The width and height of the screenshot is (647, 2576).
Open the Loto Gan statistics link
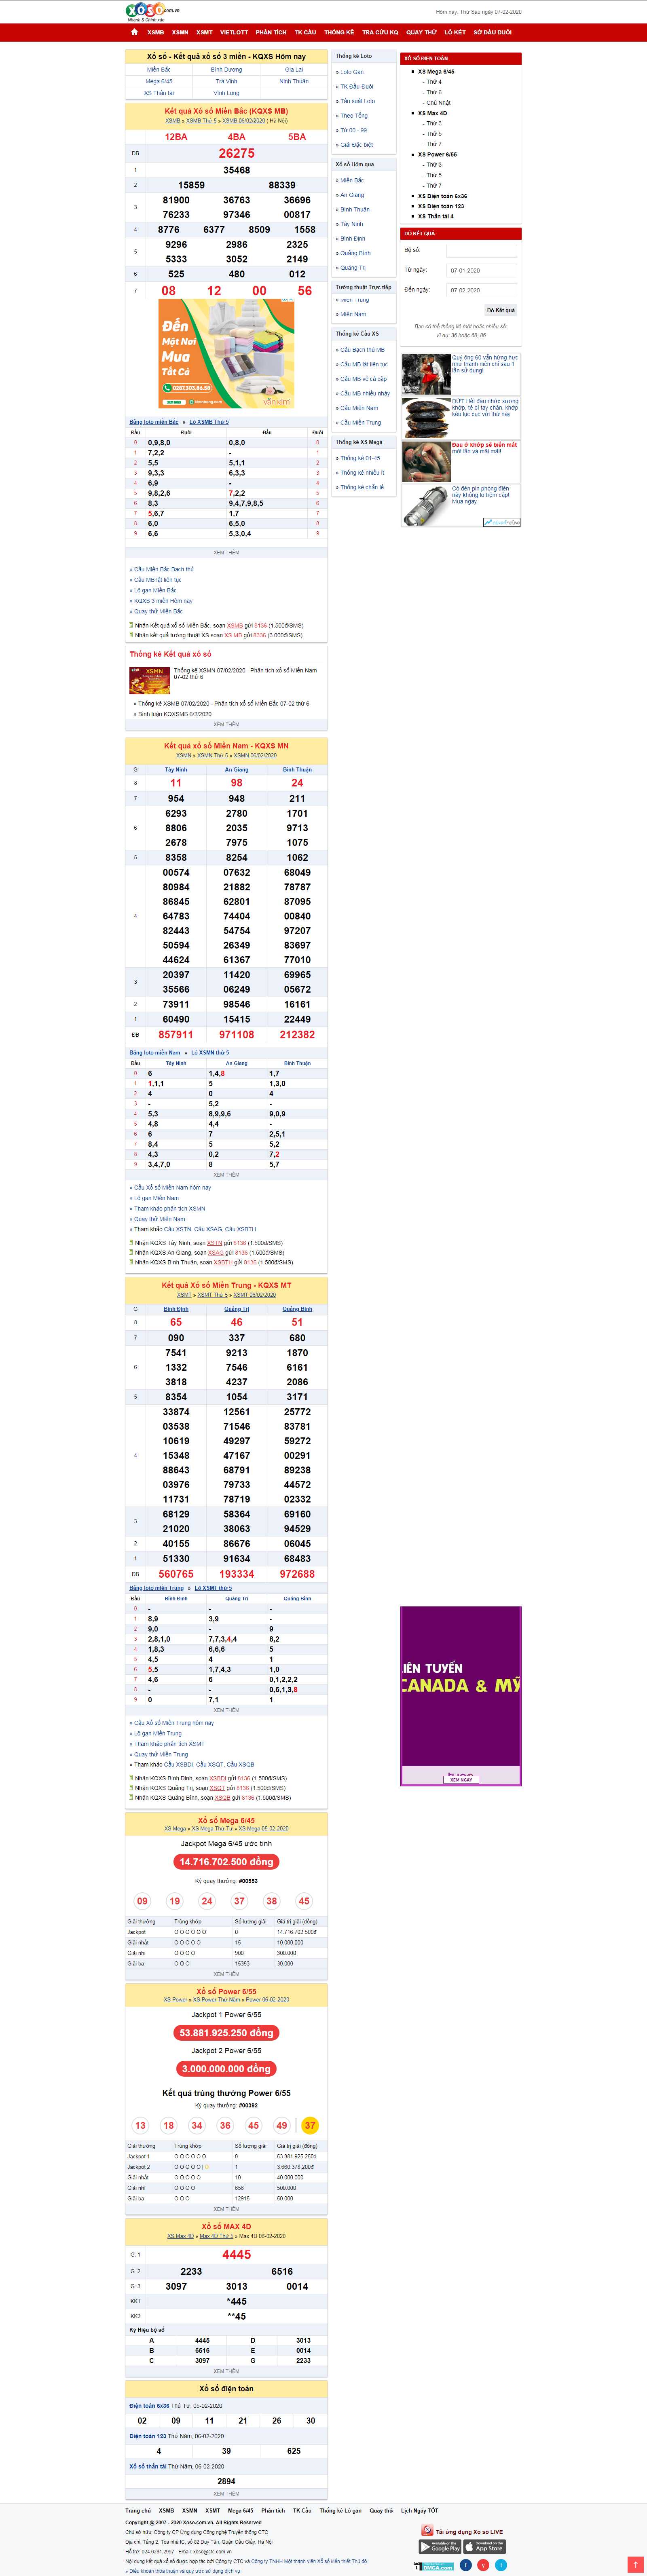(352, 72)
